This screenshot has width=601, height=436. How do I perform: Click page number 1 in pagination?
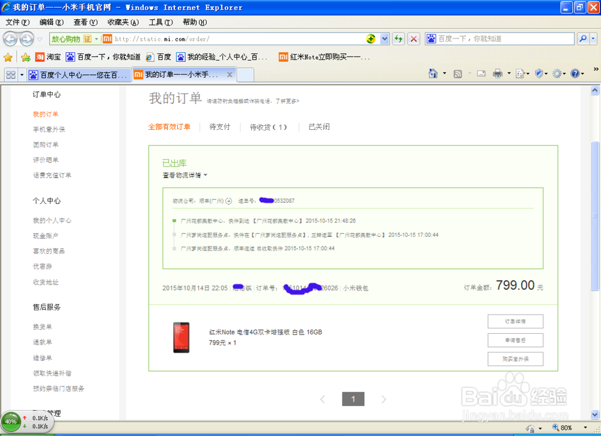[353, 399]
